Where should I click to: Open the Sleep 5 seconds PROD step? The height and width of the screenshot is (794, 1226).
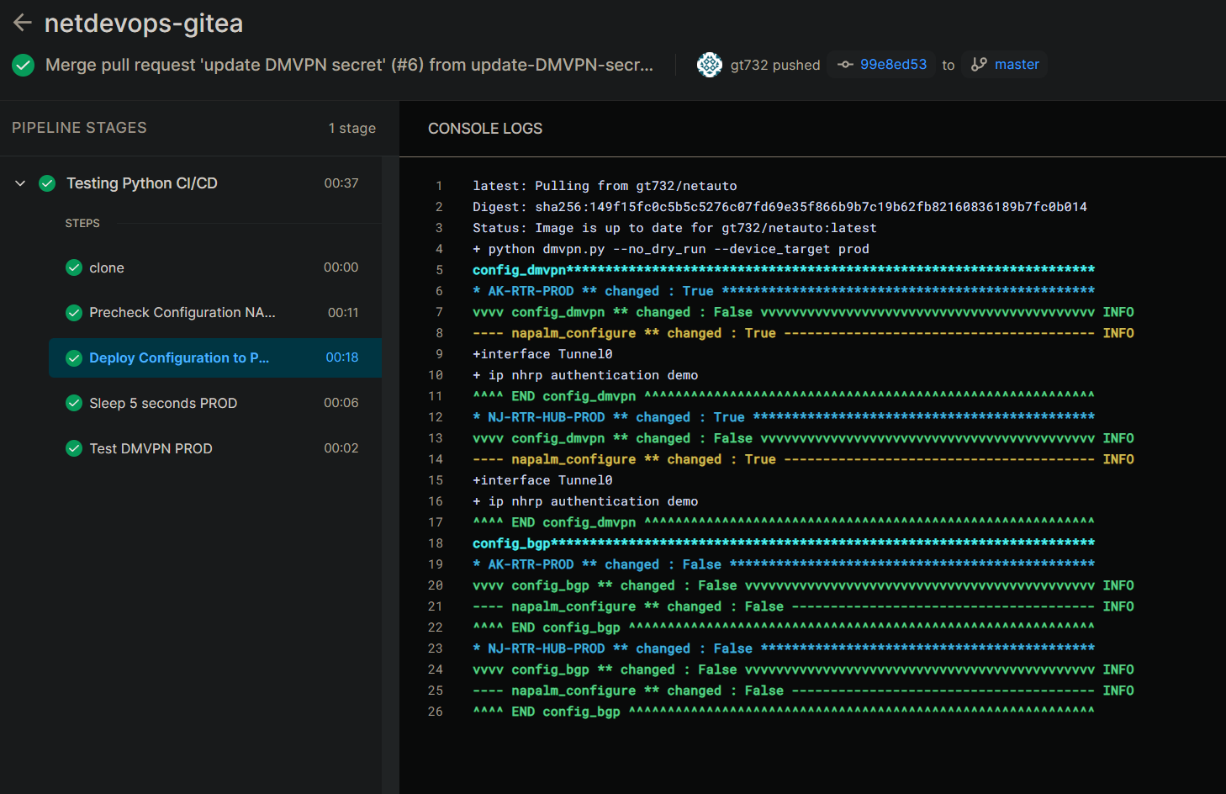(163, 404)
